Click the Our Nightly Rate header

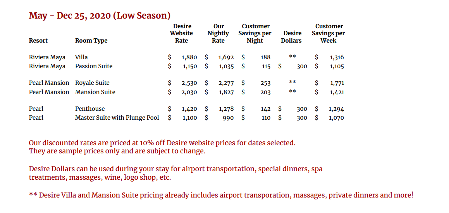pyautogui.click(x=218, y=33)
